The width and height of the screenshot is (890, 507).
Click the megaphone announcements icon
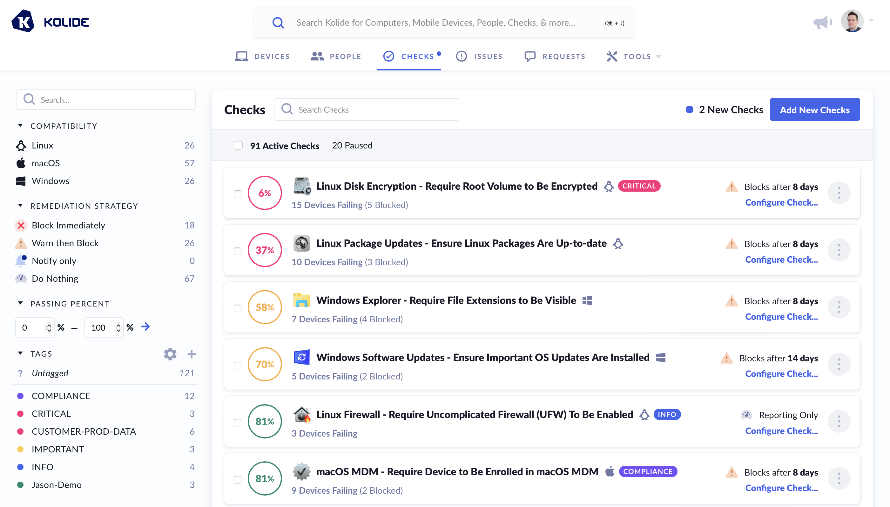tap(822, 23)
